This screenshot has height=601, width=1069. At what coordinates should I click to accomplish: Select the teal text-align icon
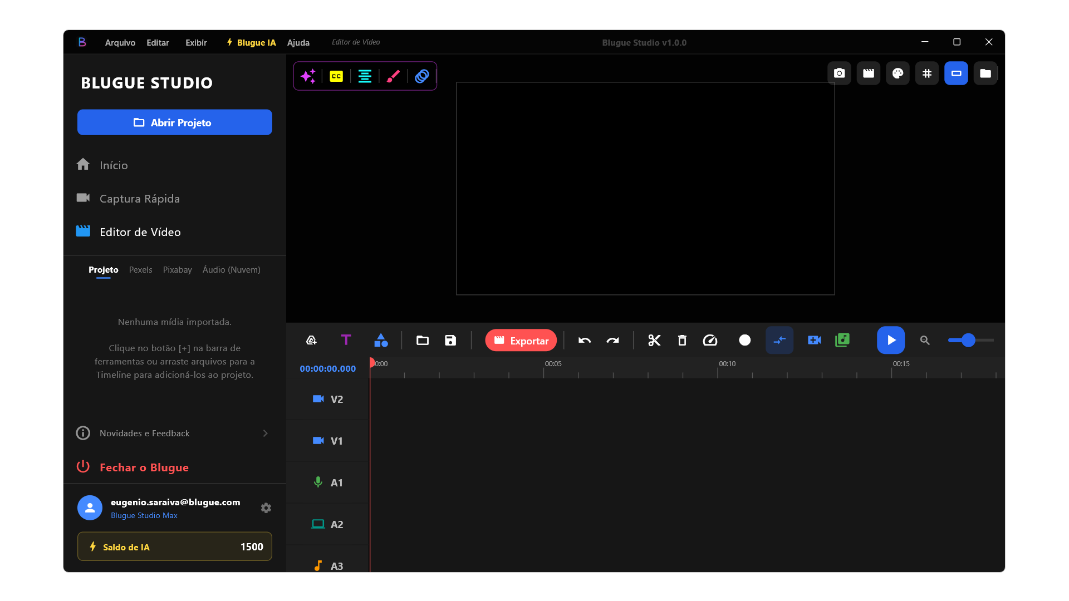point(365,76)
